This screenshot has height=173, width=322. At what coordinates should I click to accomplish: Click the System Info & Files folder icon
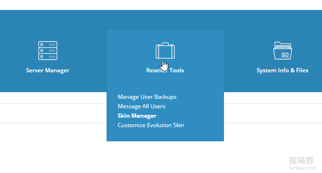tap(283, 51)
